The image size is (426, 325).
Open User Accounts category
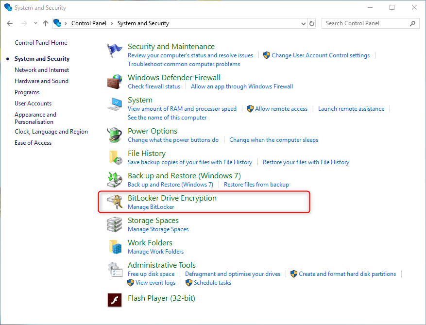tap(33, 103)
